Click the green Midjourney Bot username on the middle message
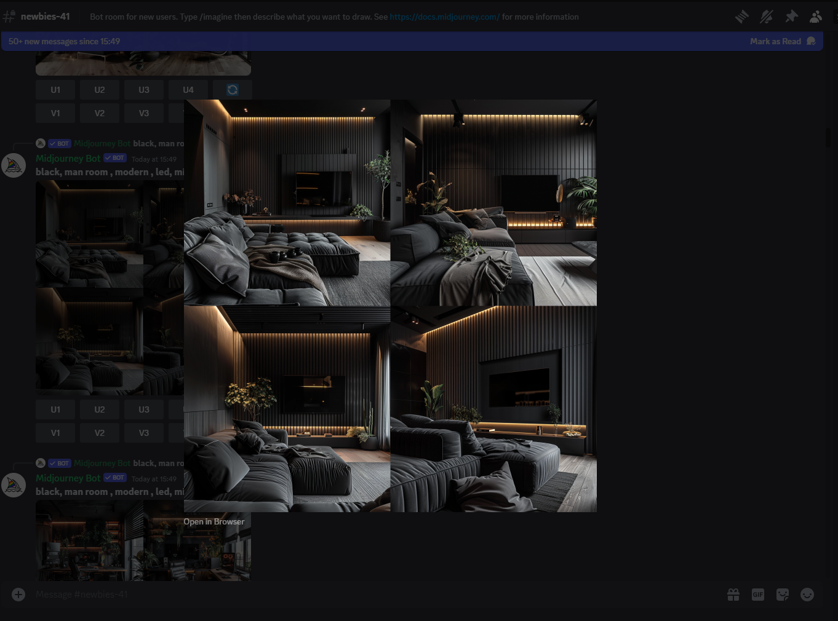This screenshot has height=621, width=838. (x=68, y=158)
